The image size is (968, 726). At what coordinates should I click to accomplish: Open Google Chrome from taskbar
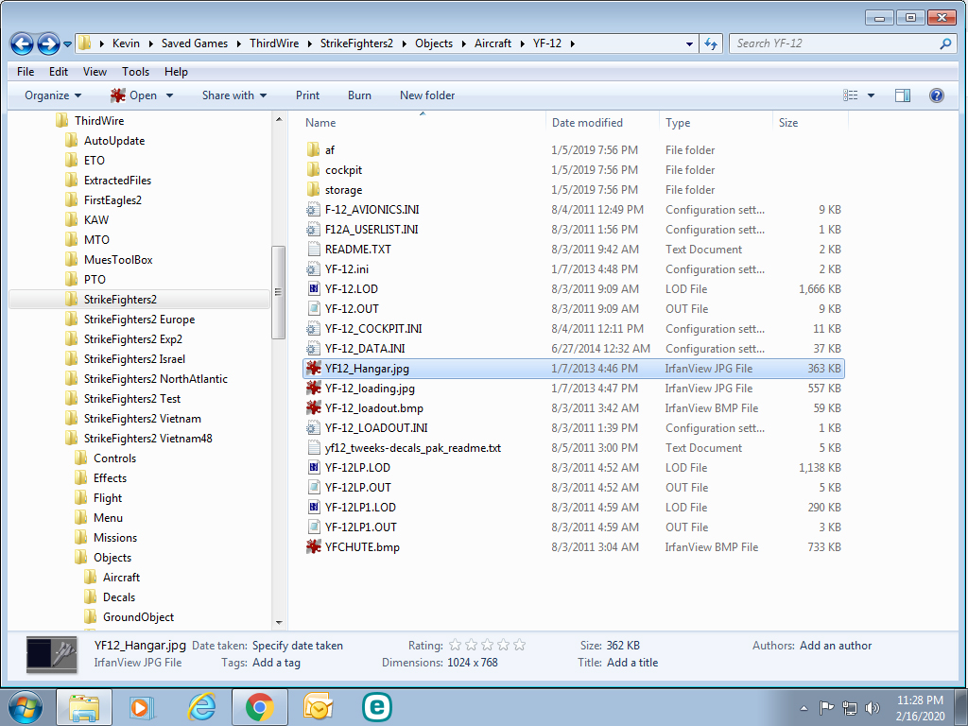tap(259, 707)
